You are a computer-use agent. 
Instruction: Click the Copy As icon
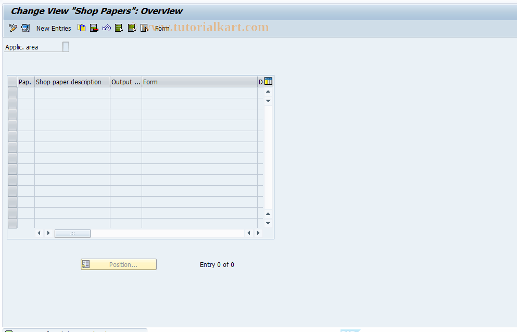[x=81, y=28]
